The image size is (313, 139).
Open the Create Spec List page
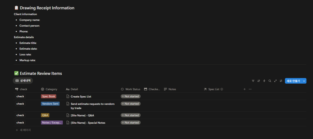(81, 96)
